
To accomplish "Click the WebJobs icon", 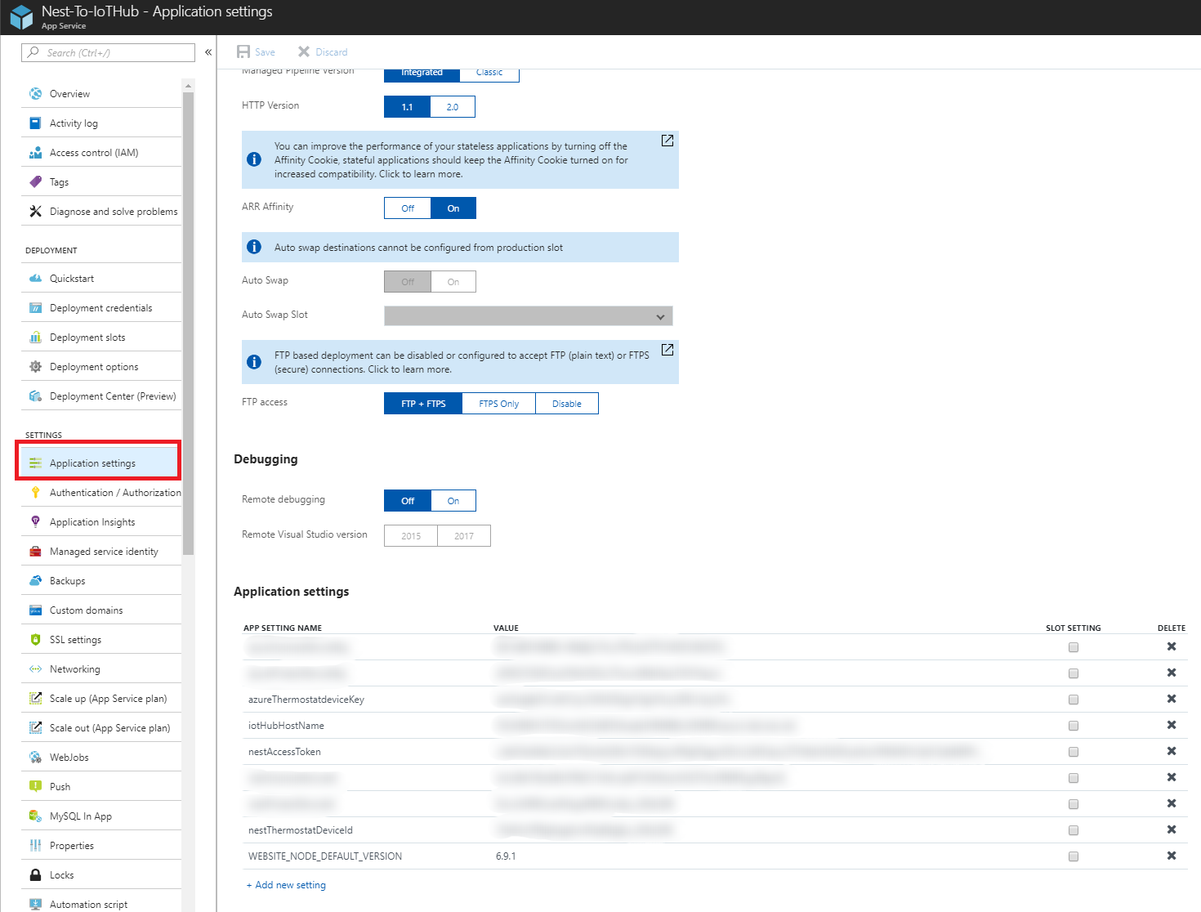I will click(35, 758).
